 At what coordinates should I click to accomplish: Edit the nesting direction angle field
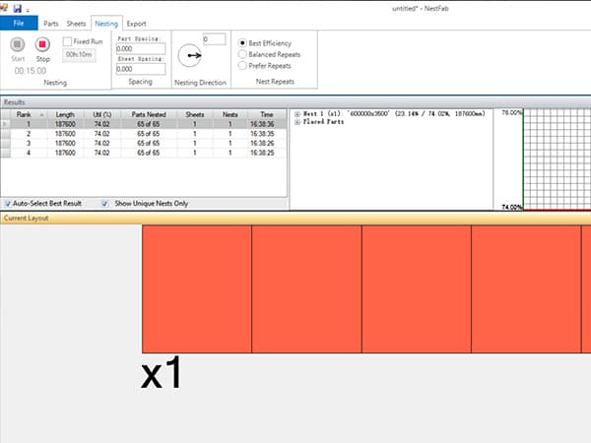tap(214, 38)
